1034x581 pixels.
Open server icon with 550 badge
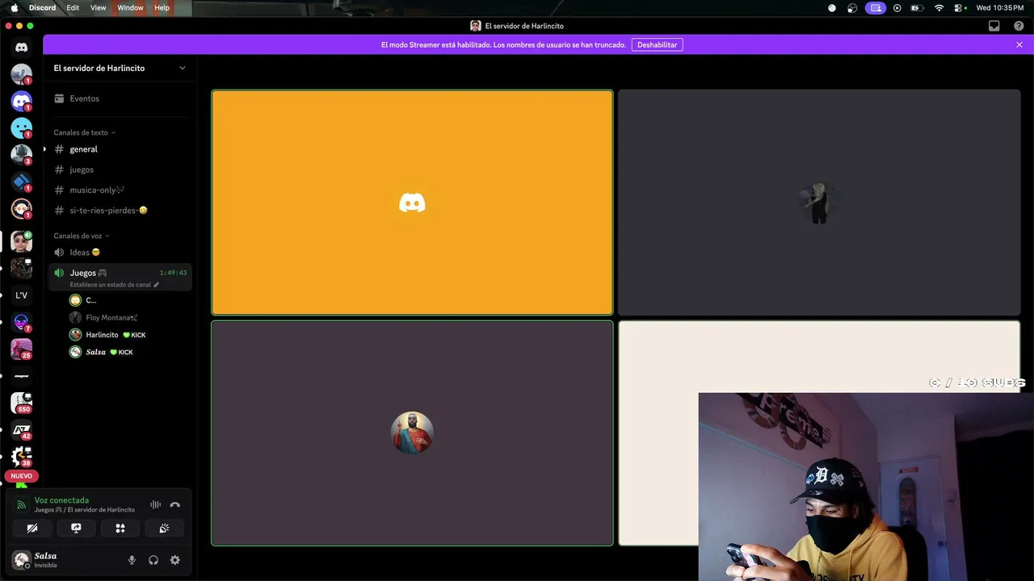coord(21,402)
